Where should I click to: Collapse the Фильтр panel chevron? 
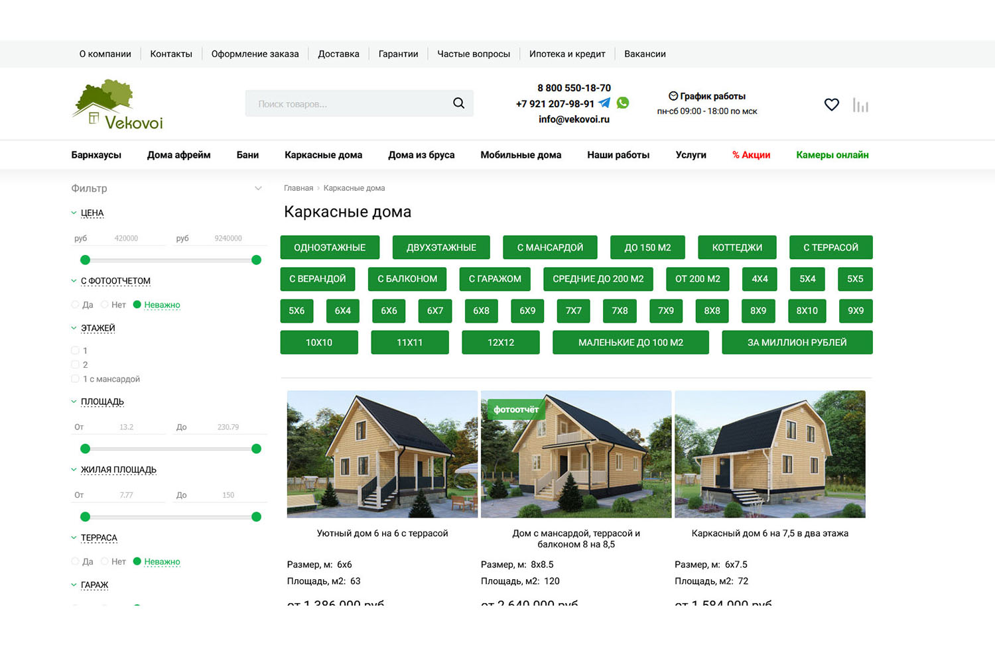pos(258,189)
